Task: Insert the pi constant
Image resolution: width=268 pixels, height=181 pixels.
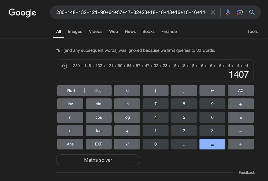Action: [70, 117]
